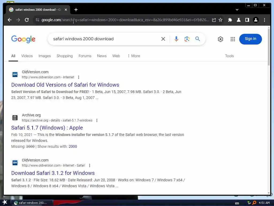Click the archive.org safari-5.1.7-windows URL breadcrumb
Image resolution: width=274 pixels, height=206 pixels.
(57, 120)
